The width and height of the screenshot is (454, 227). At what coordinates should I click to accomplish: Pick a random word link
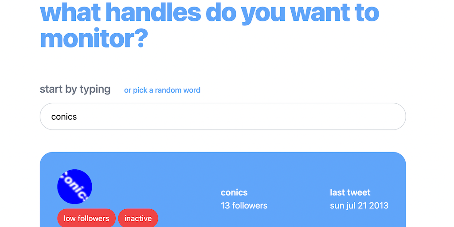(x=162, y=90)
